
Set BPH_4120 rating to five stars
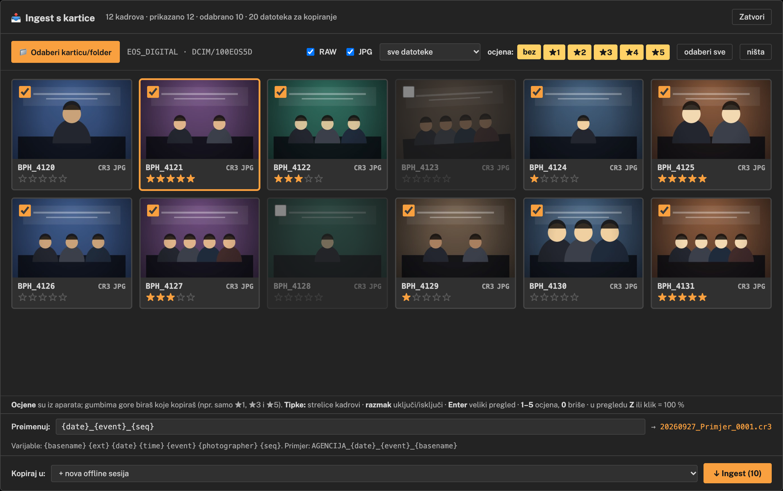(63, 178)
